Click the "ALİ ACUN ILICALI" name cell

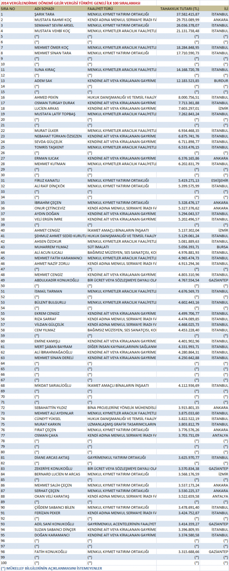[x=49, y=253]
